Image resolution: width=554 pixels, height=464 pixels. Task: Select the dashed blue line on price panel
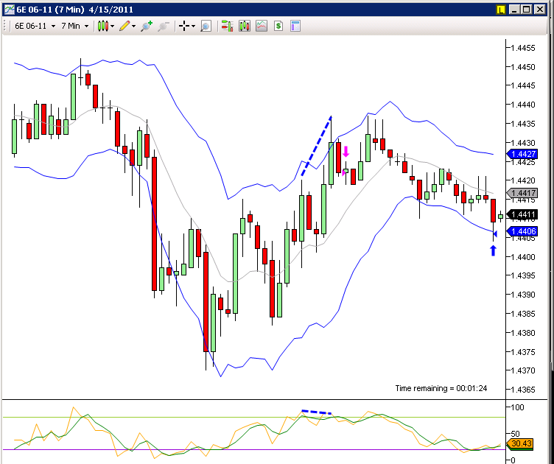click(x=316, y=146)
